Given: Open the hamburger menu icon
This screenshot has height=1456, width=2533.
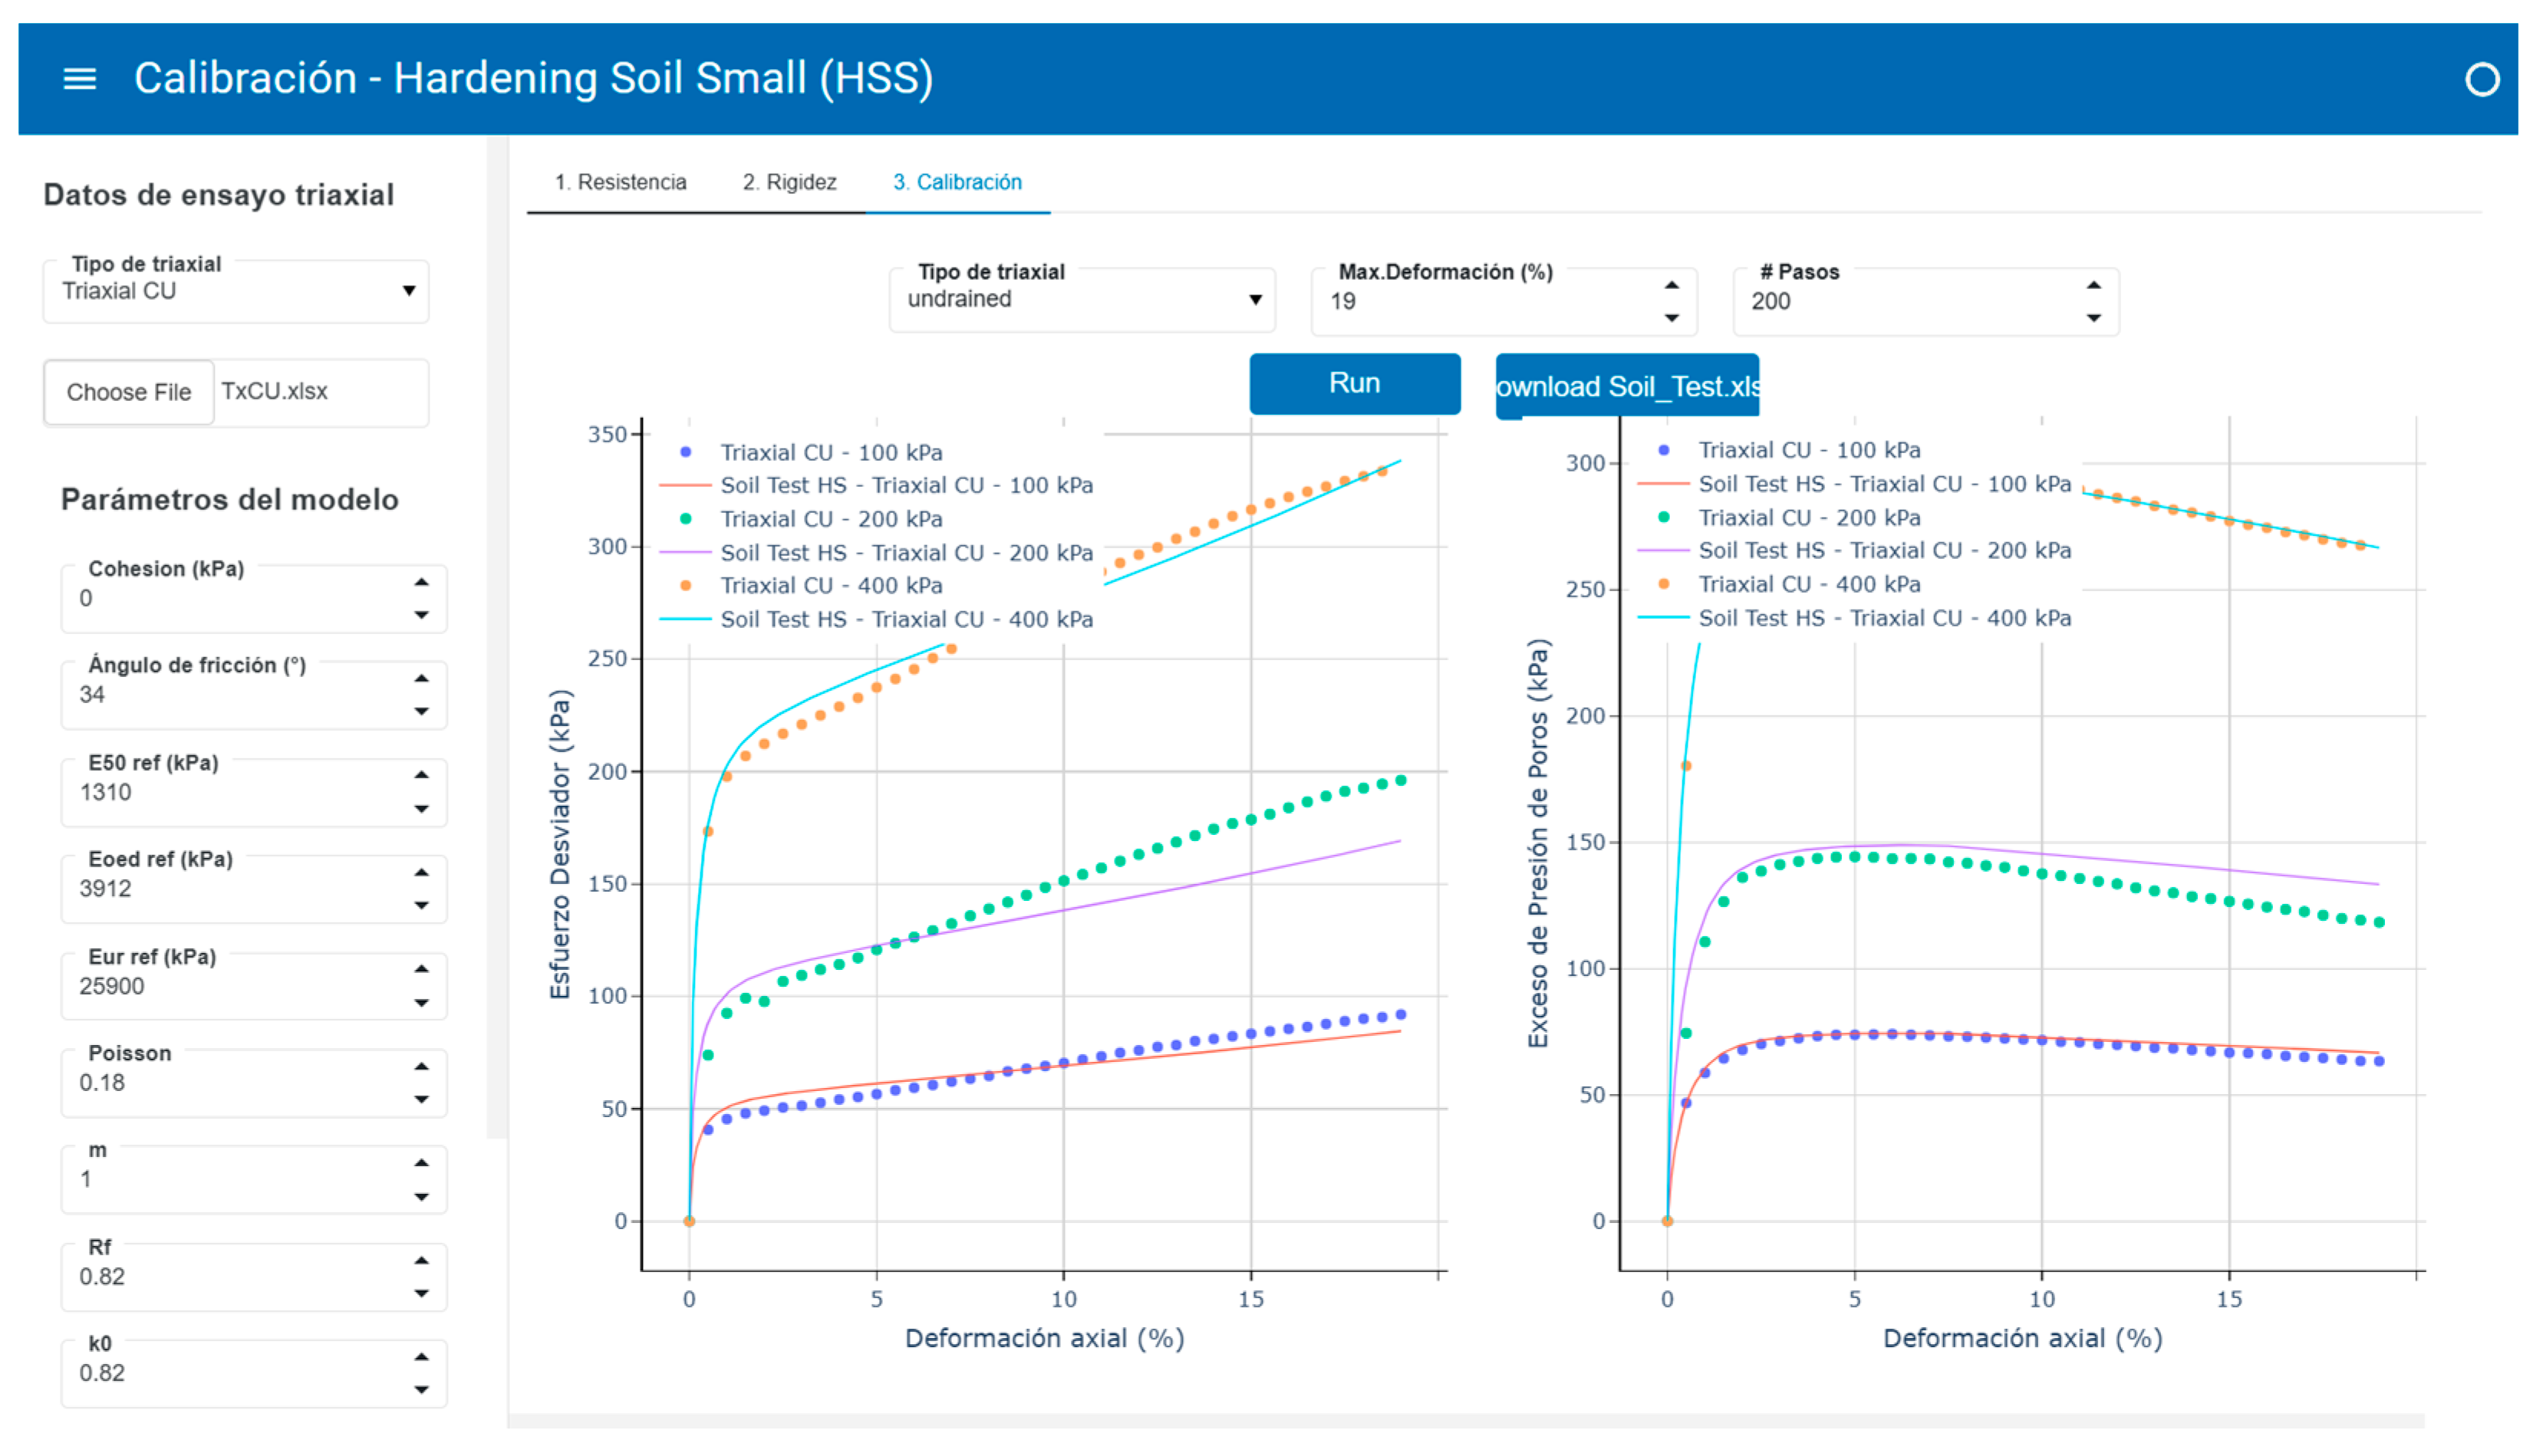Looking at the screenshot, I should (x=79, y=78).
